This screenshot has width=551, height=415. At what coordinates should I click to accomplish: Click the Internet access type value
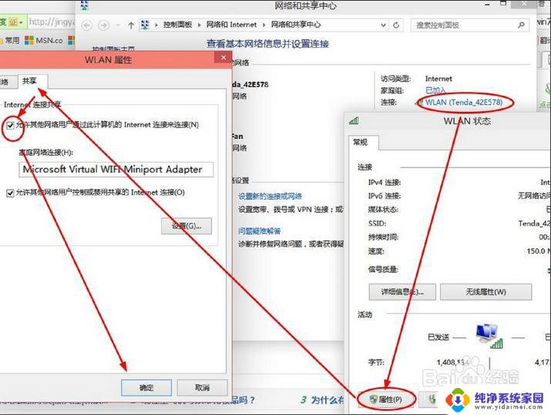(x=438, y=79)
